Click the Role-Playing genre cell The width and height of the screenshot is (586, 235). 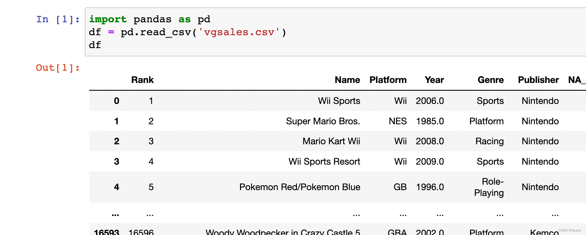point(489,187)
